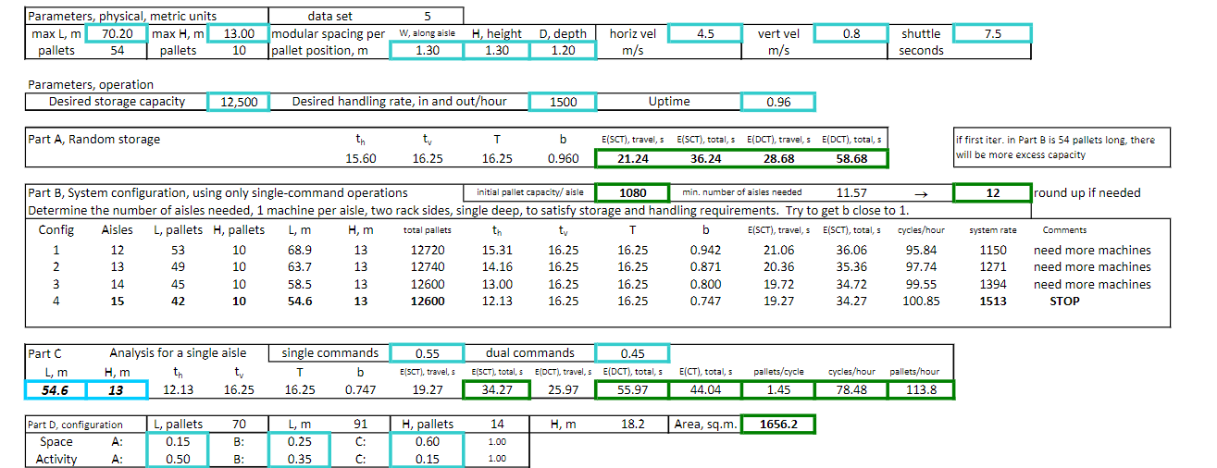1217x468 pixels.
Task: Select Activity A value 0.50
Action: click(x=178, y=459)
